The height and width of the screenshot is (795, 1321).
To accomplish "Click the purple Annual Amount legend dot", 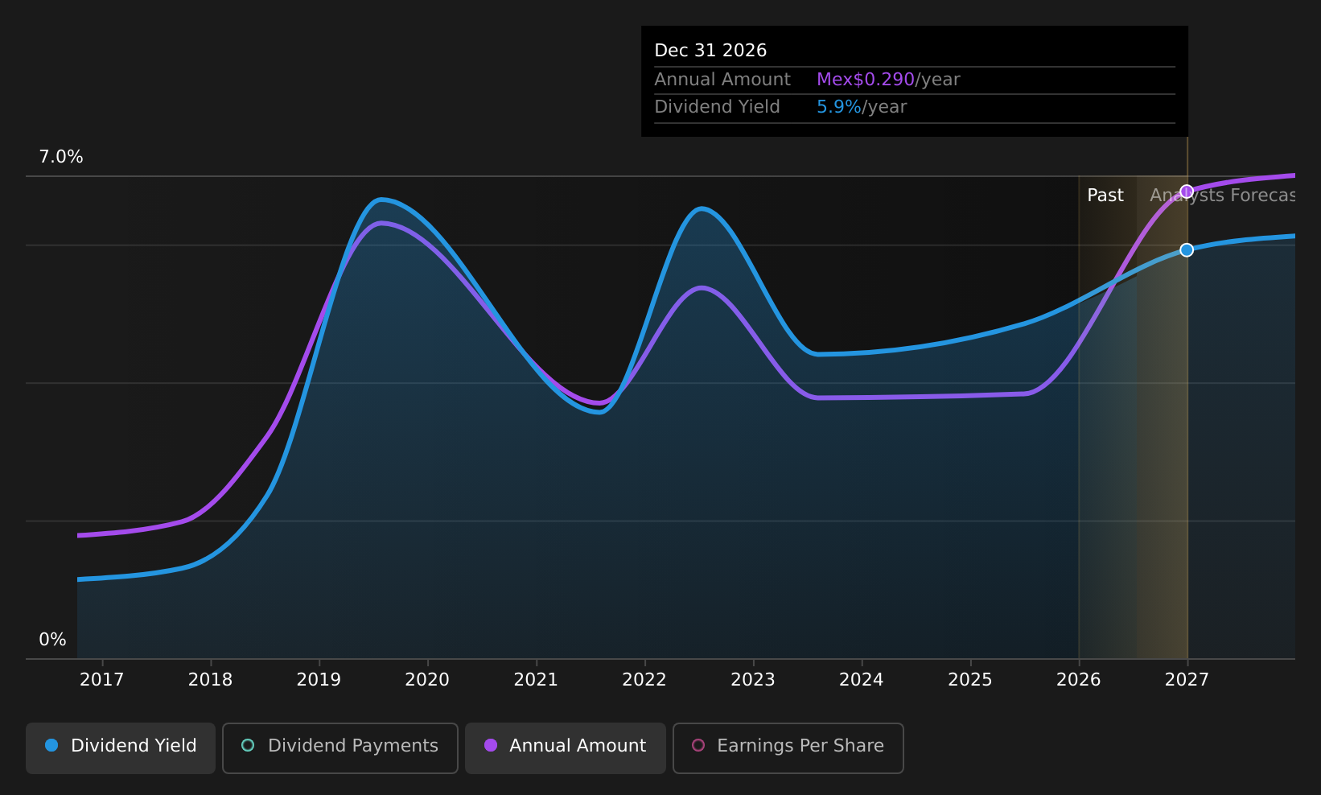I will 491,745.
